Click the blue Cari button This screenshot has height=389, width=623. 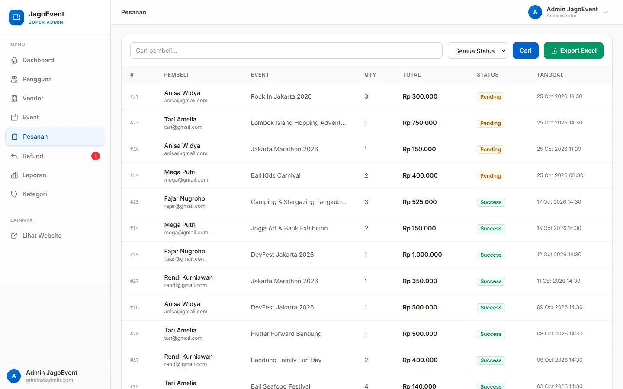526,51
